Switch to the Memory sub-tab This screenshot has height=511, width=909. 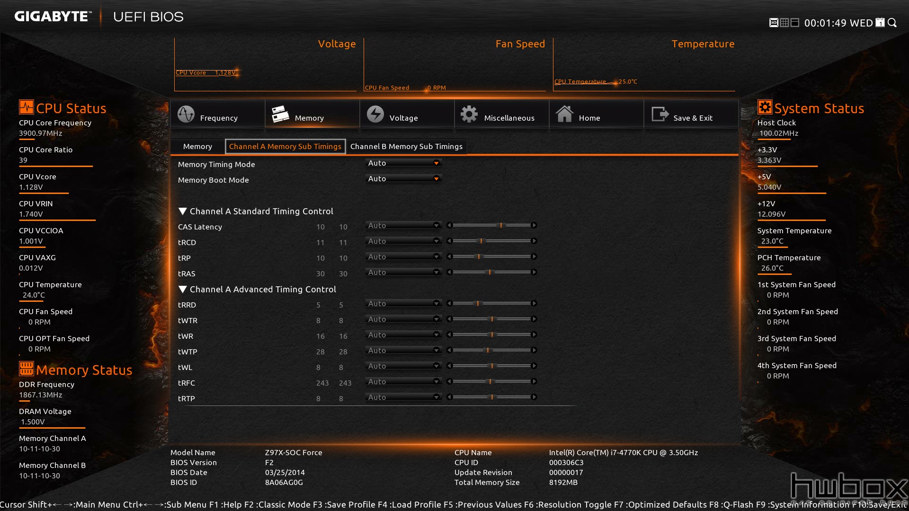[x=197, y=146]
